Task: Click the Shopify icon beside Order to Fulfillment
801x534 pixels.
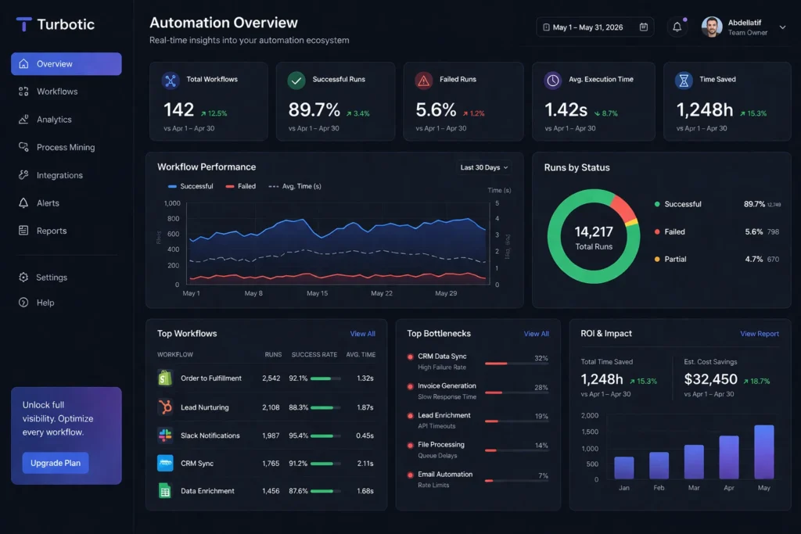Action: point(165,378)
